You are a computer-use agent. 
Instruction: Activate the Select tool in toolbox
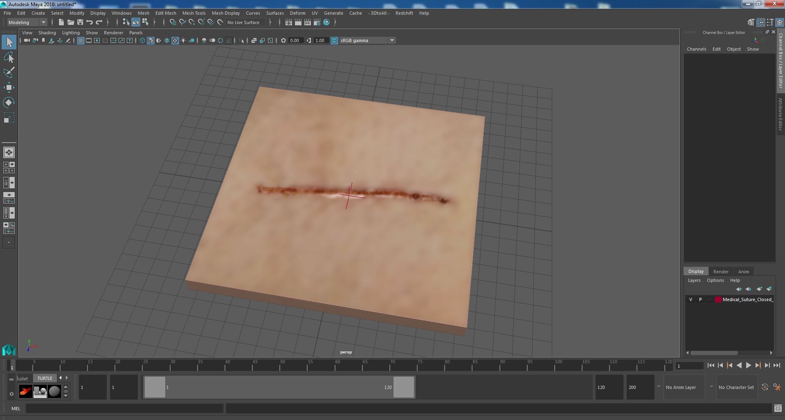[9, 42]
